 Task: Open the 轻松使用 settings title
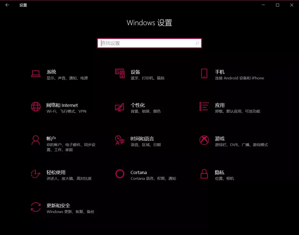[x=56, y=172]
